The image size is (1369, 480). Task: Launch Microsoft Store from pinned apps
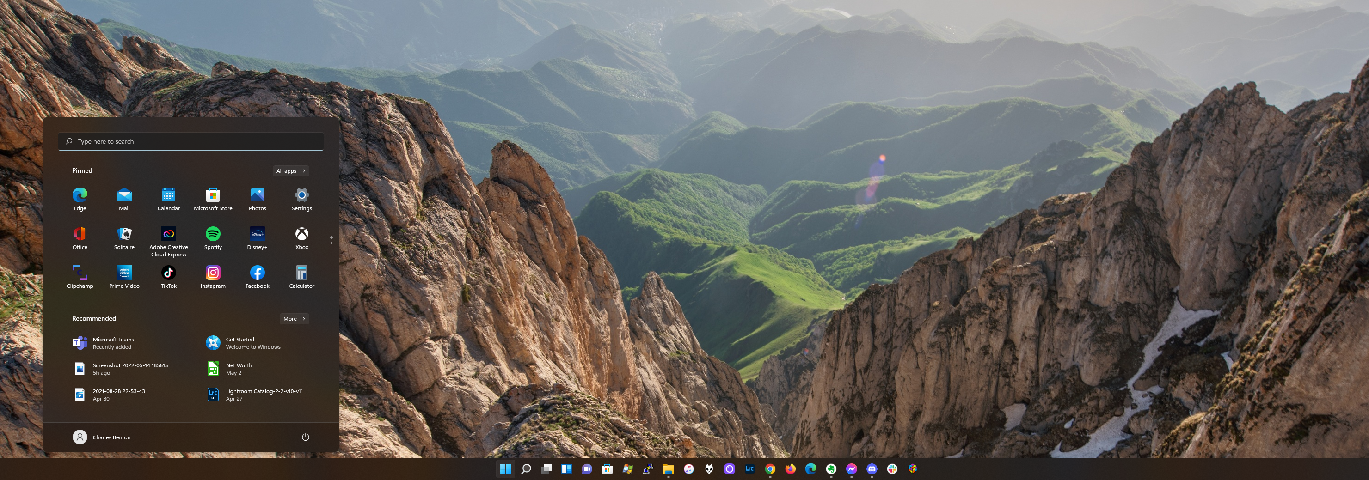(213, 195)
